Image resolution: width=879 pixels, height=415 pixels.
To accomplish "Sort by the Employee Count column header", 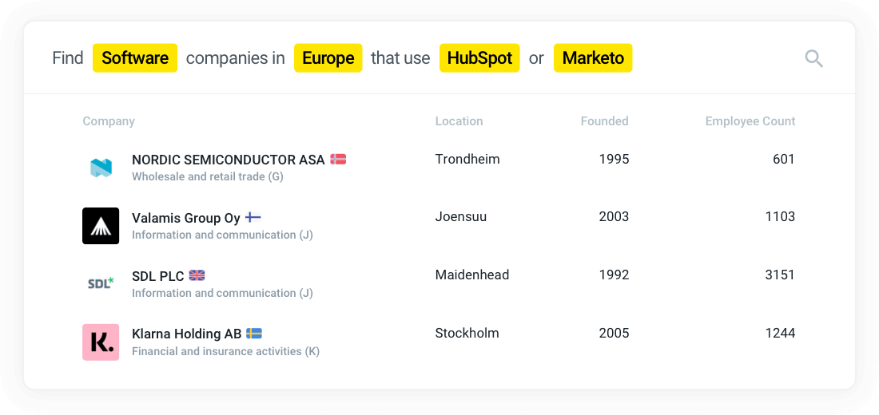I will [750, 121].
